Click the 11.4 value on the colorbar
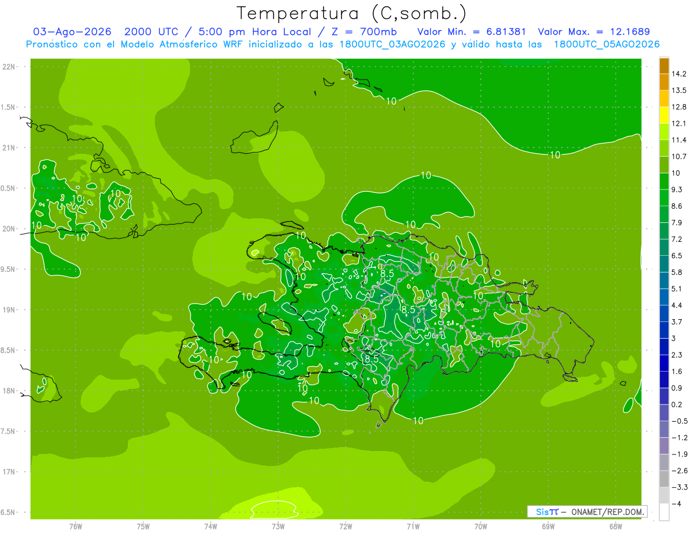Screen dimensions: 691x534 (x=679, y=140)
